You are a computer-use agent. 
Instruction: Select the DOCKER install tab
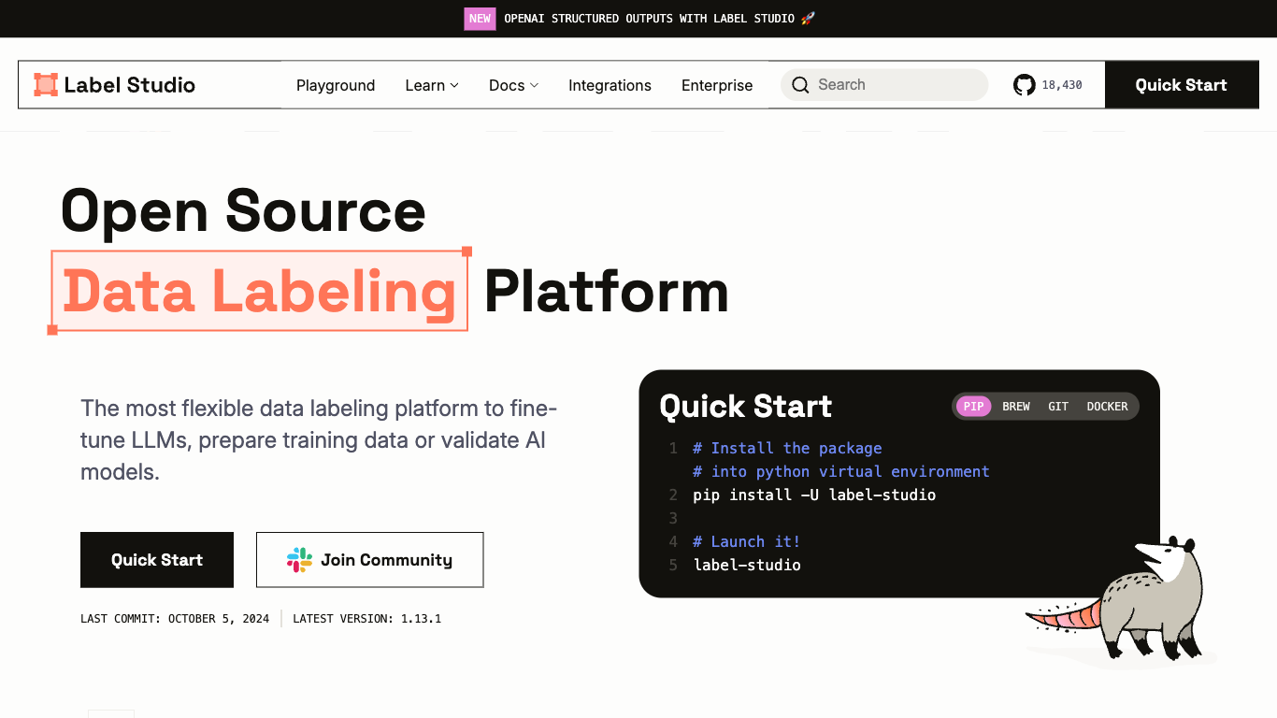tap(1108, 407)
